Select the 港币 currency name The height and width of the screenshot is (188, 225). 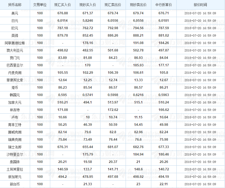click(x=15, y=88)
